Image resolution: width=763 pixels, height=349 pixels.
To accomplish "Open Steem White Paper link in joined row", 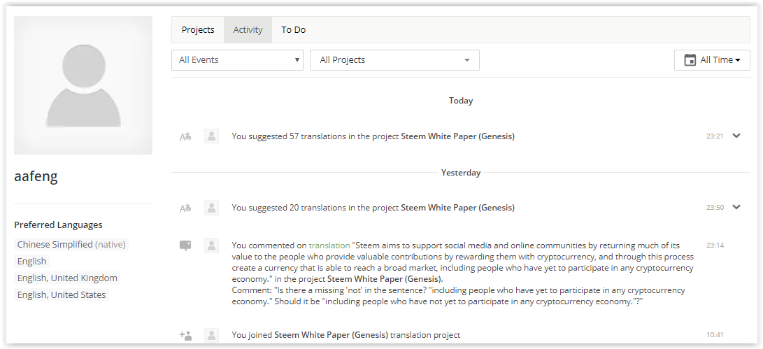I will coord(331,335).
